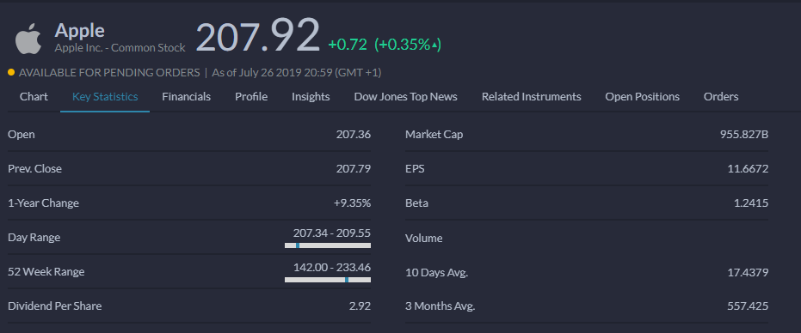Click the Apple company name heading
The width and height of the screenshot is (801, 333).
pyautogui.click(x=80, y=31)
